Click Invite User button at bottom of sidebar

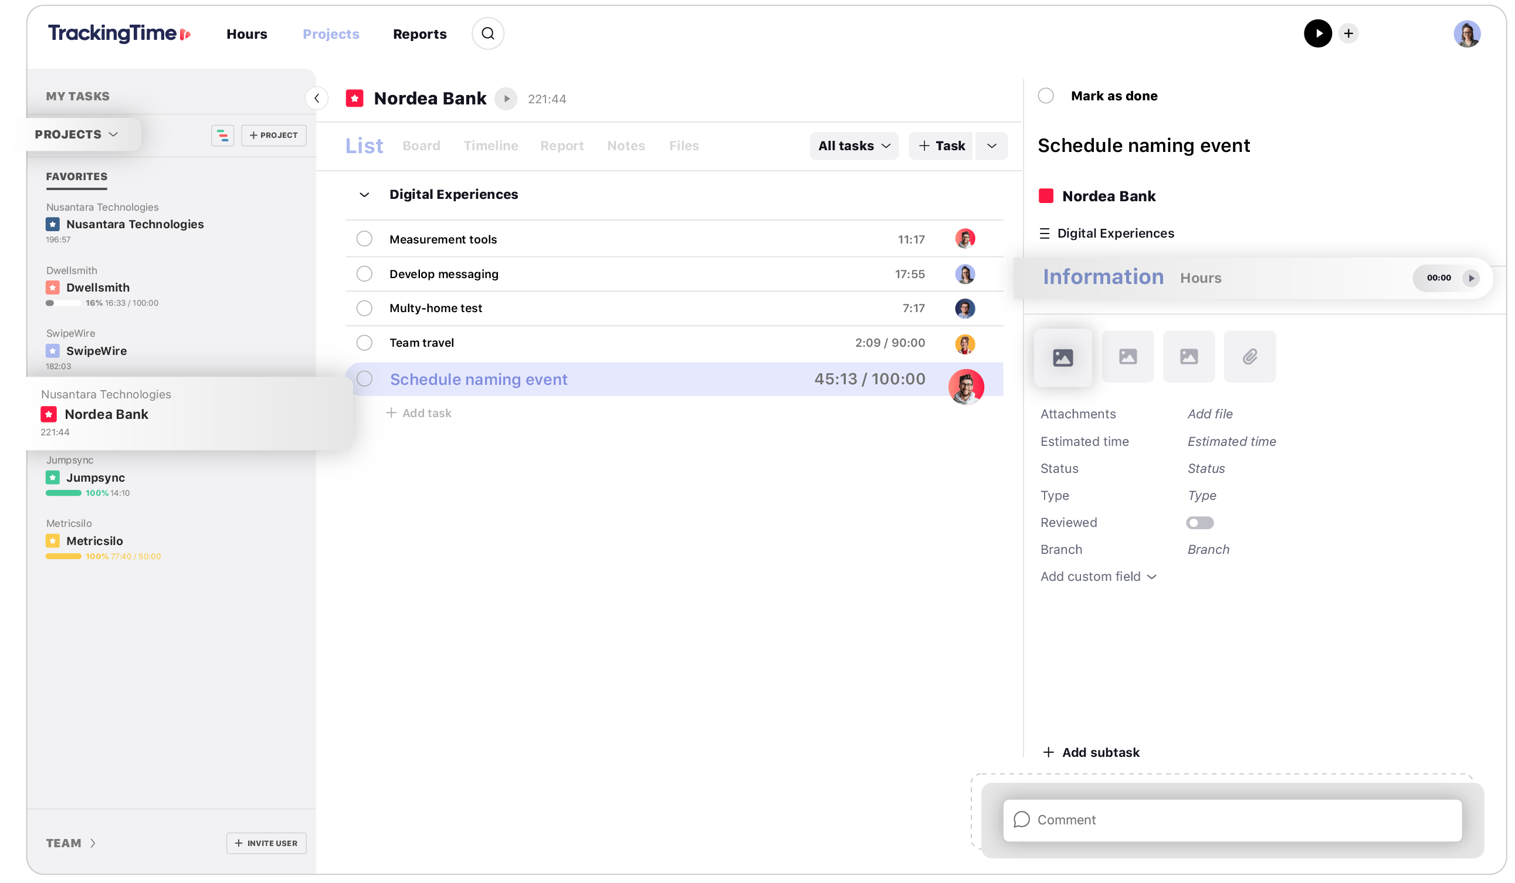pos(266,842)
